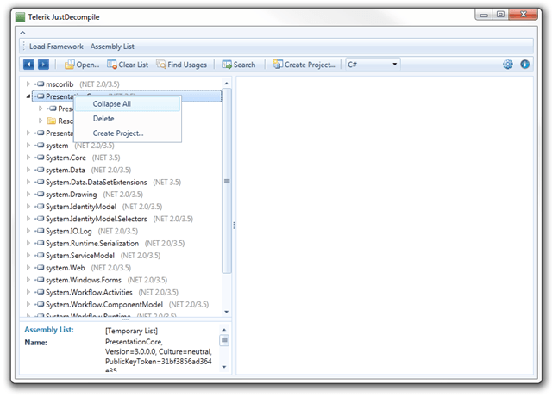Open the blue info icon

[x=525, y=65]
